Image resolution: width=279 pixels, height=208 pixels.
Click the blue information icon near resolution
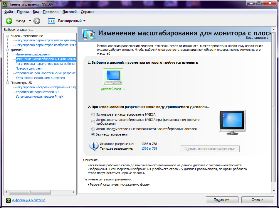click(x=94, y=146)
